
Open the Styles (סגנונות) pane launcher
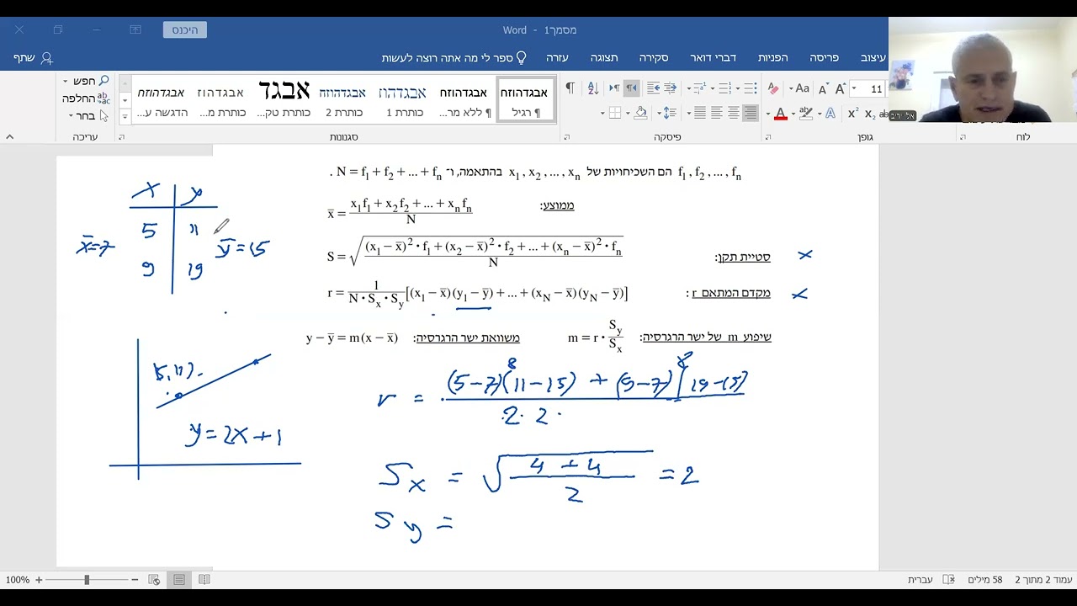121,137
